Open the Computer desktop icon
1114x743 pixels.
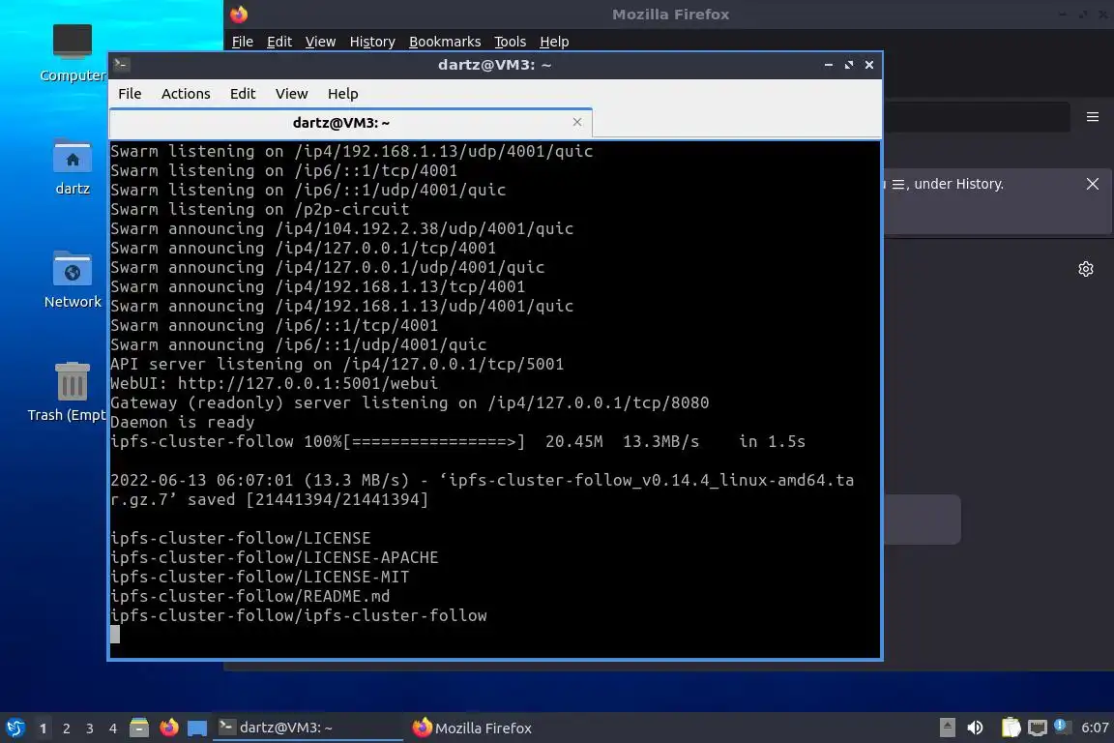(73, 52)
